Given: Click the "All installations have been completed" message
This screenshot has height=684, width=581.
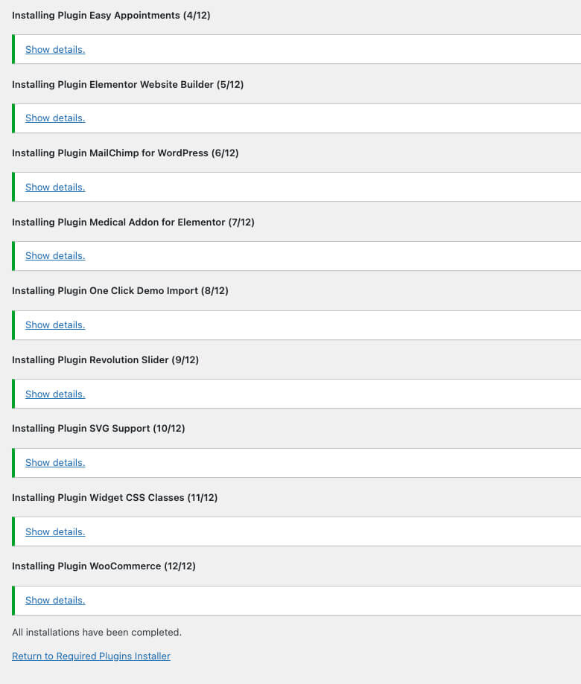Looking at the screenshot, I should pos(97,632).
